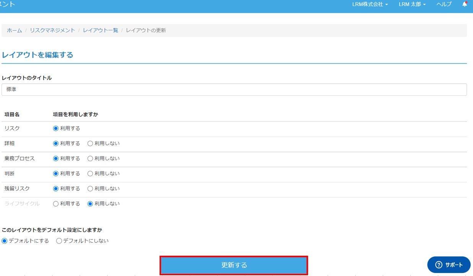Select 利用する for 業務プロセス row
Image resolution: width=473 pixels, height=276 pixels.
(x=56, y=158)
